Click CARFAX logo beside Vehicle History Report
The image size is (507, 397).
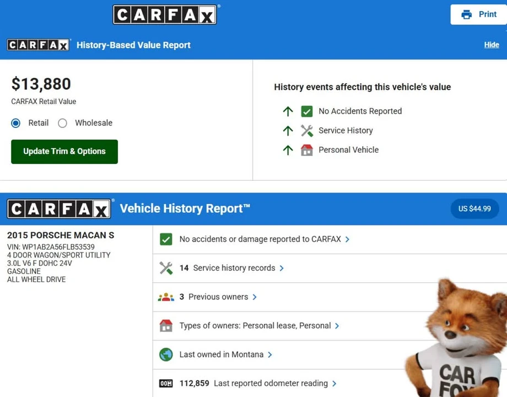(x=59, y=208)
